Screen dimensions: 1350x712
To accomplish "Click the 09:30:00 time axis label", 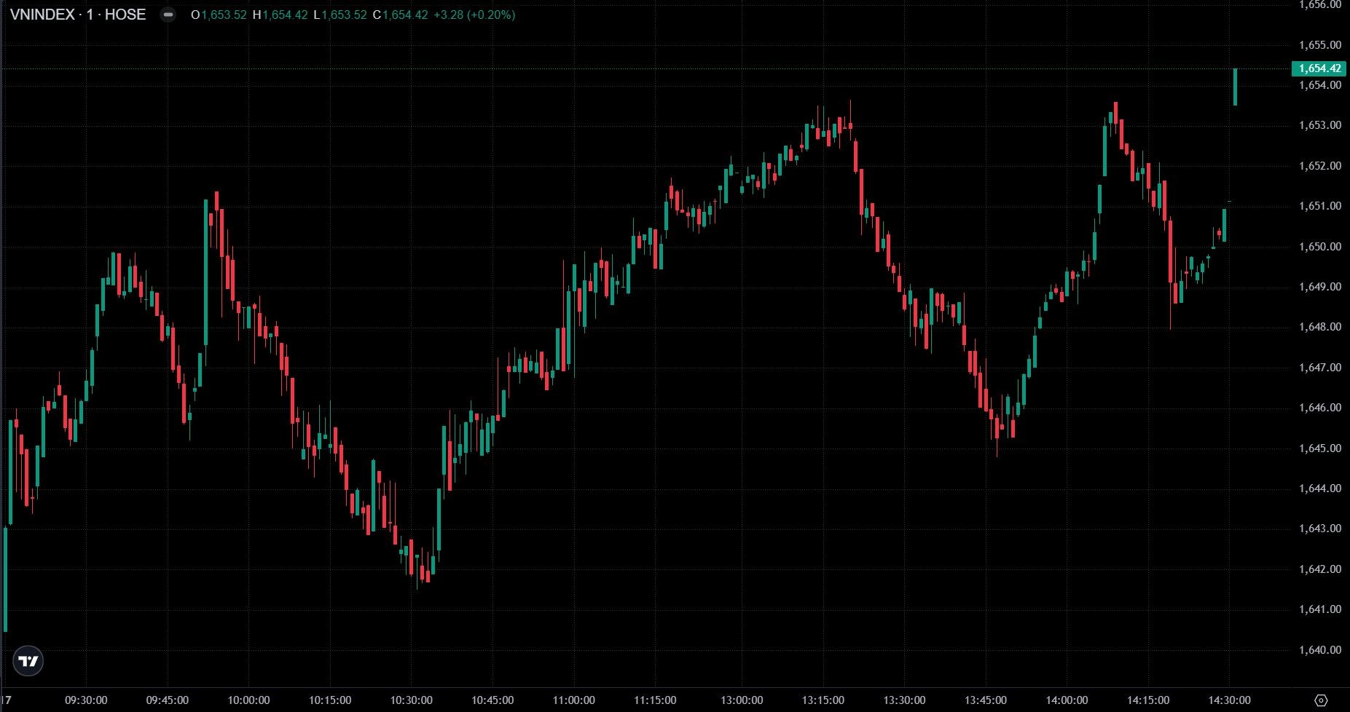I will tap(86, 700).
